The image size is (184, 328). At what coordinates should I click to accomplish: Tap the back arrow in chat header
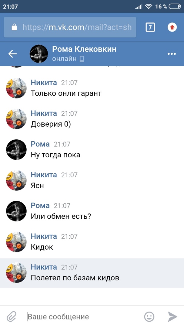(12, 54)
